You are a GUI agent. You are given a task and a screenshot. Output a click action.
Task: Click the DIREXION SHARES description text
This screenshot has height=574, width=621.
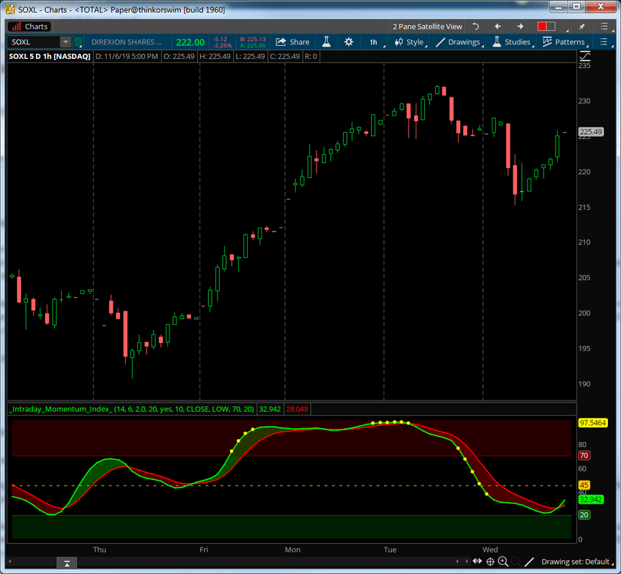pyautogui.click(x=126, y=42)
